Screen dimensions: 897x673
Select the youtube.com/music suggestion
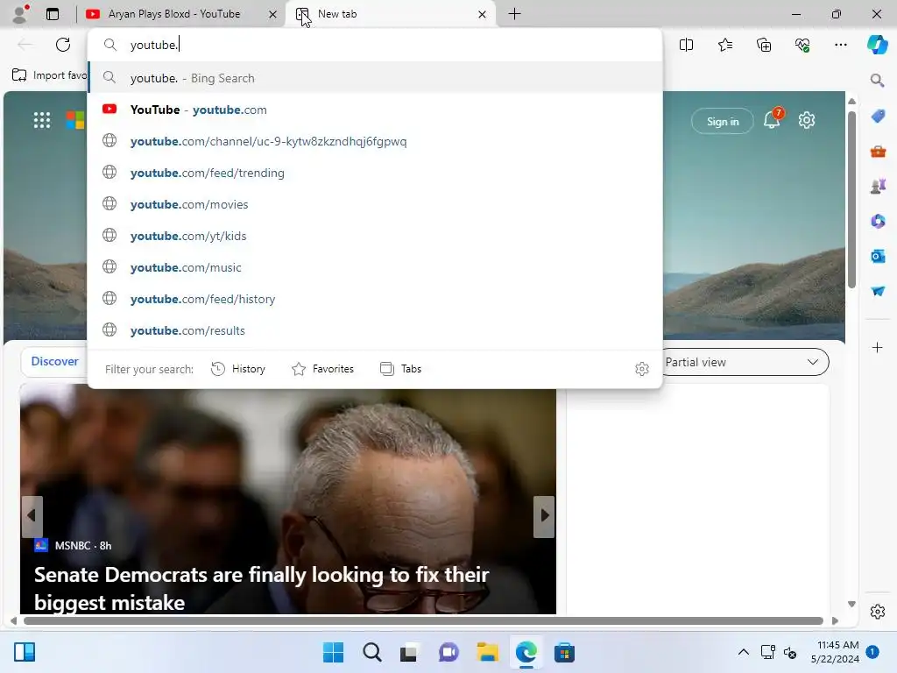[375, 266]
